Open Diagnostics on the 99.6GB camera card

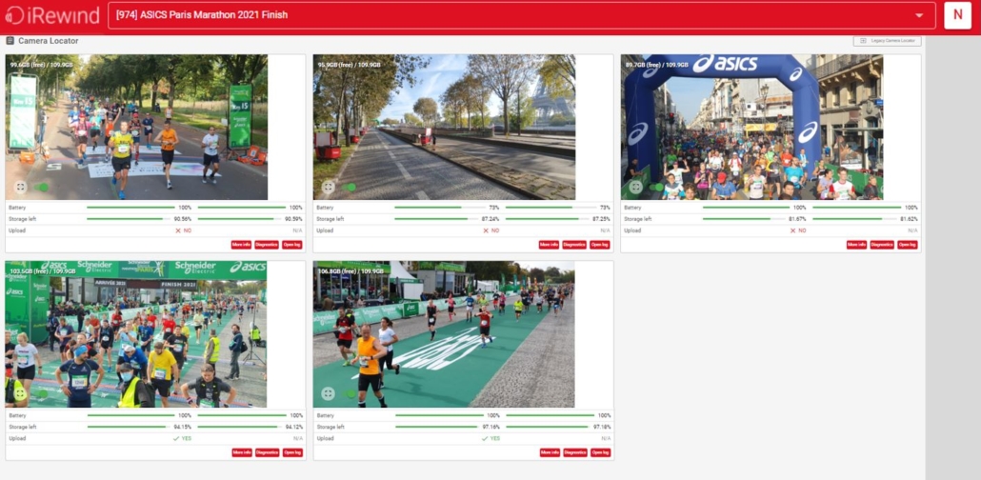pos(267,245)
